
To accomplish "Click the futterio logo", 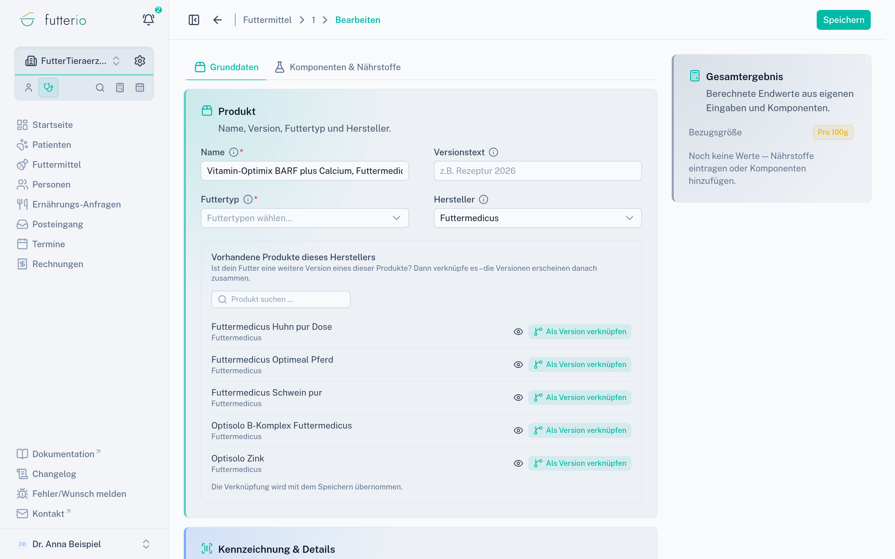I will point(53,20).
